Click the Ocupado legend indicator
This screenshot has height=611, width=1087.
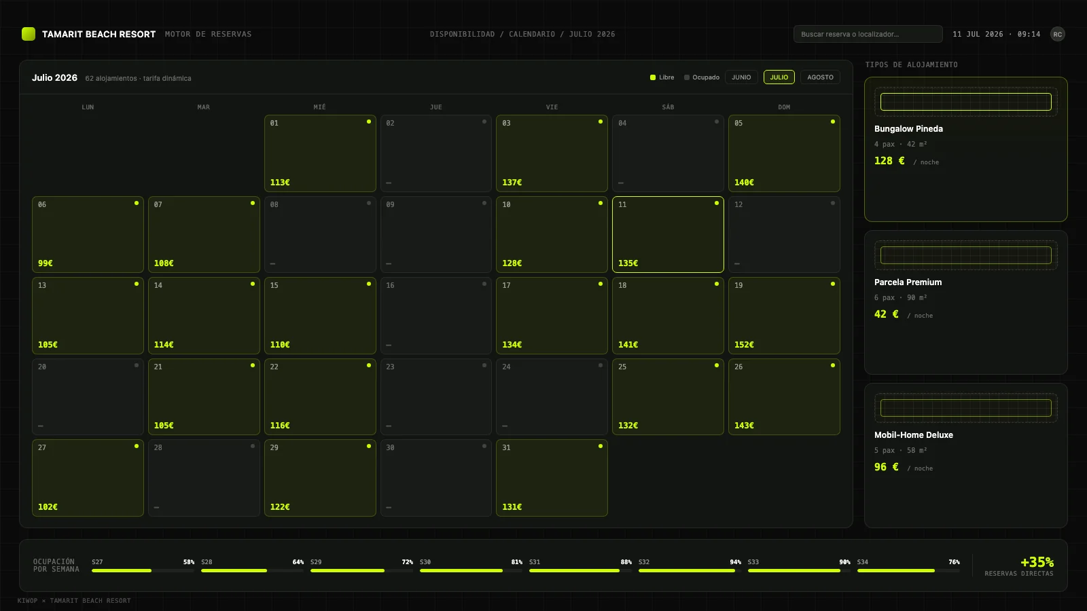pos(702,77)
